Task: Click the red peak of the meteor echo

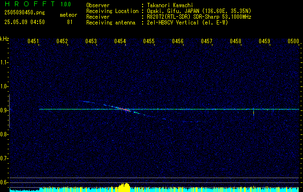Action: tap(123, 109)
